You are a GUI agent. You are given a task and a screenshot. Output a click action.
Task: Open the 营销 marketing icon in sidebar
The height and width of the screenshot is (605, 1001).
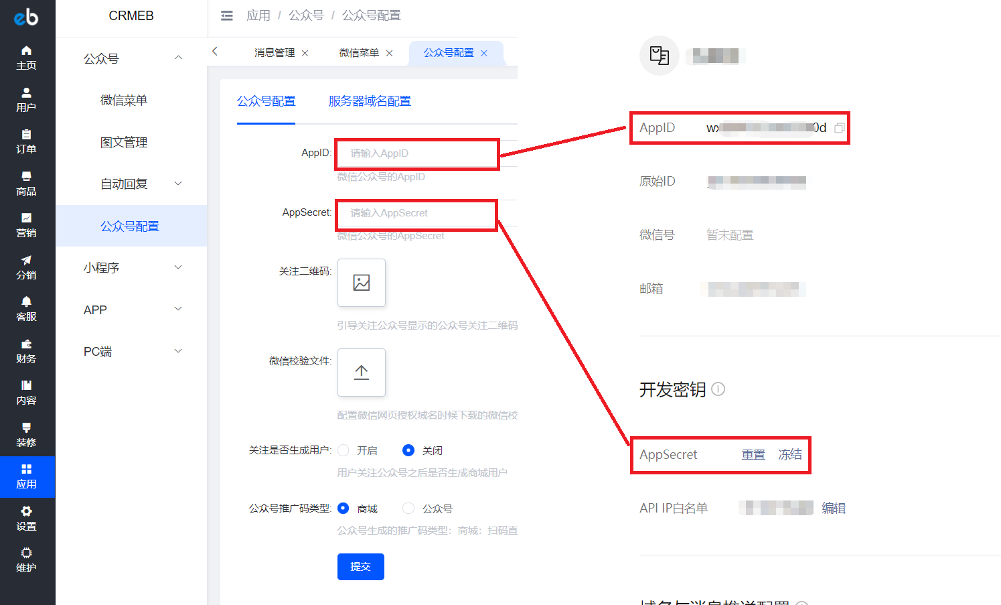26,218
